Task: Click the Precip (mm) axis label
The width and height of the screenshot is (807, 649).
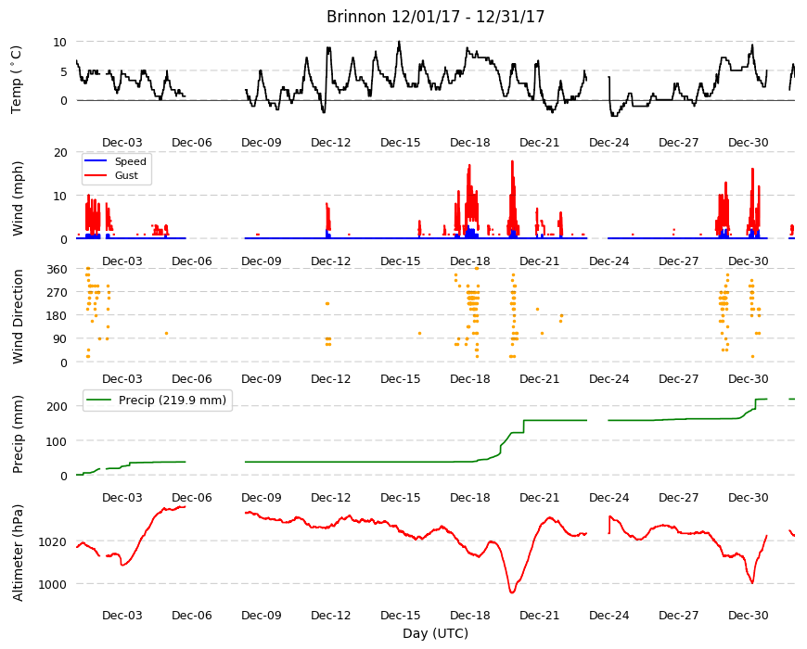Action: [x=18, y=434]
